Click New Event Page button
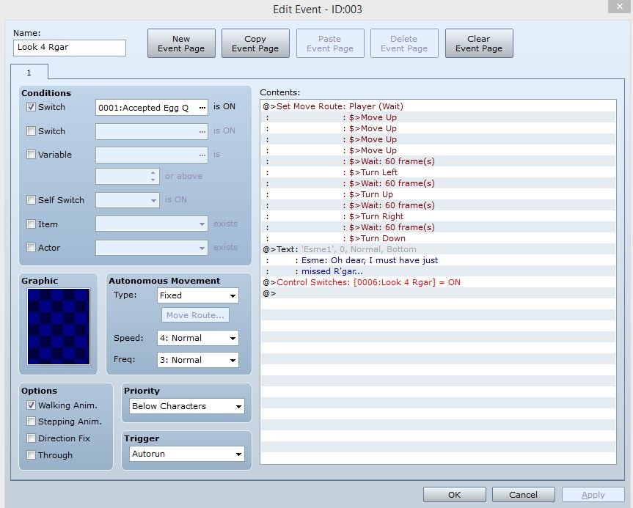 (x=181, y=43)
